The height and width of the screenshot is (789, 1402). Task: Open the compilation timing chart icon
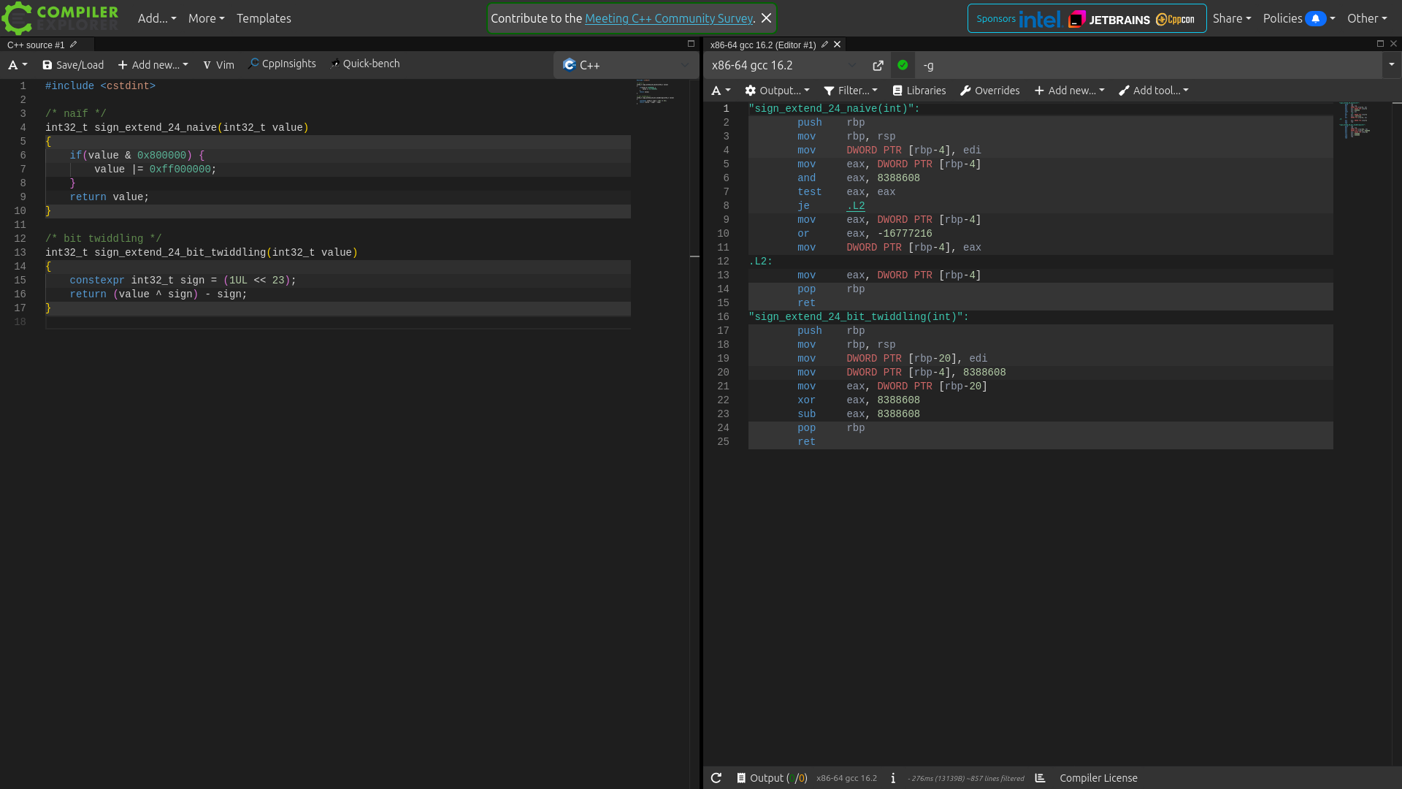(x=1041, y=778)
